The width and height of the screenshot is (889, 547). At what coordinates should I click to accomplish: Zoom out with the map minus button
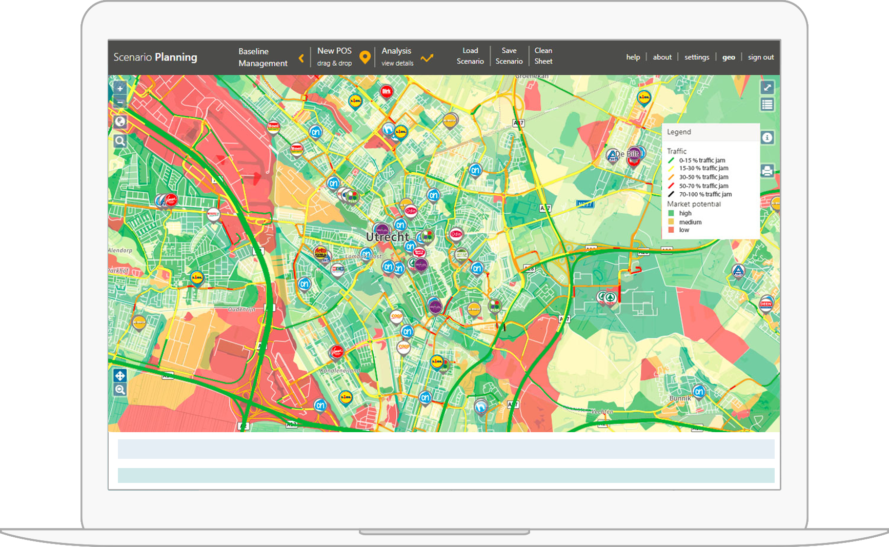pyautogui.click(x=119, y=102)
